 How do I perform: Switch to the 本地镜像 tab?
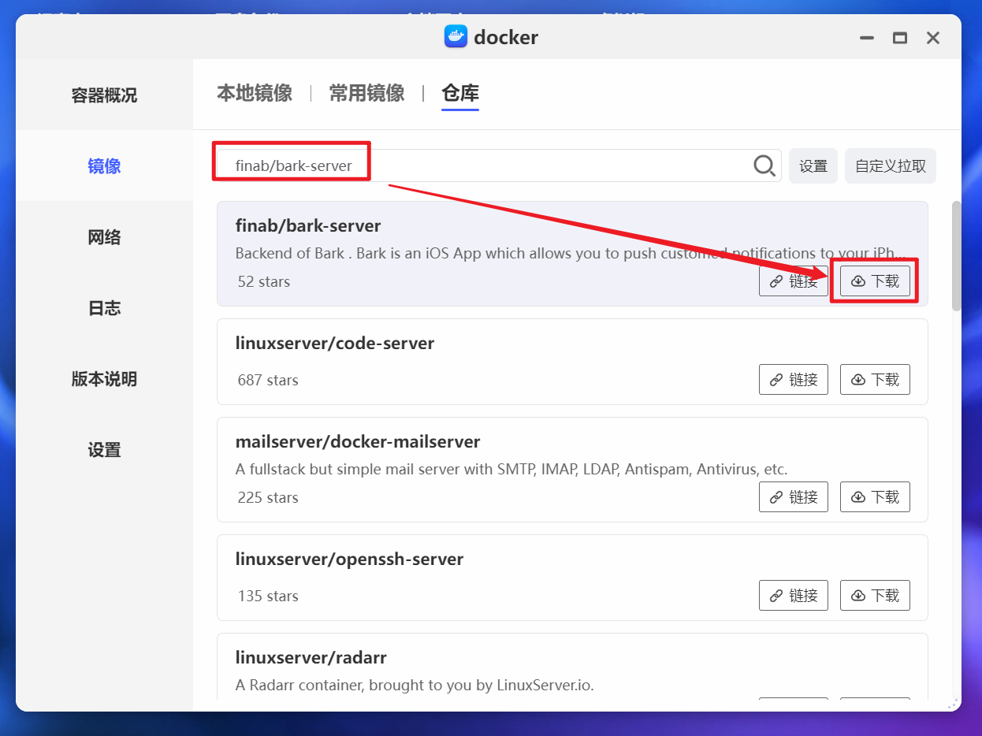[255, 93]
